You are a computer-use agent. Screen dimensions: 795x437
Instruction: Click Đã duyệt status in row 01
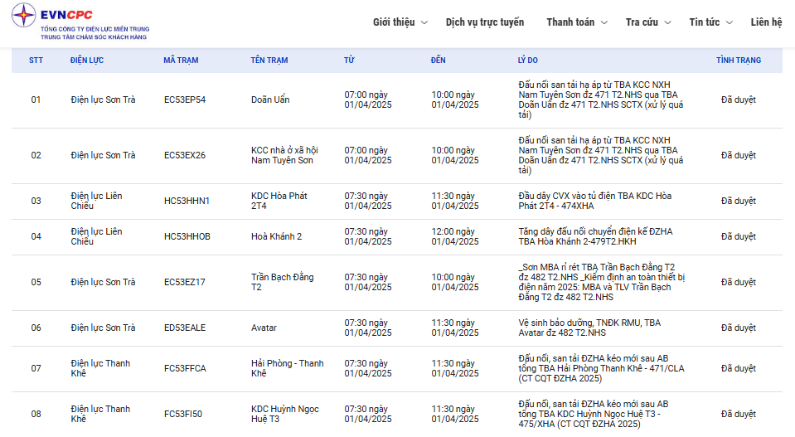(738, 100)
